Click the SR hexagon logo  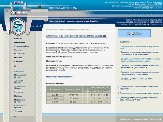click(x=18, y=27)
